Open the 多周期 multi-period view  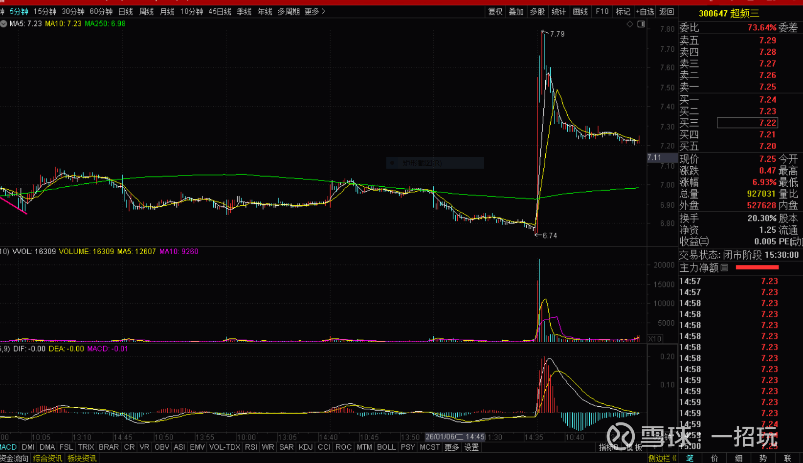[x=289, y=12]
